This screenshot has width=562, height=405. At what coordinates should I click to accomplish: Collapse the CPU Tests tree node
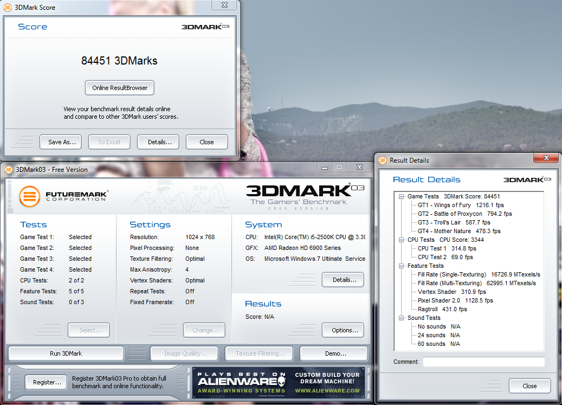[x=402, y=240]
